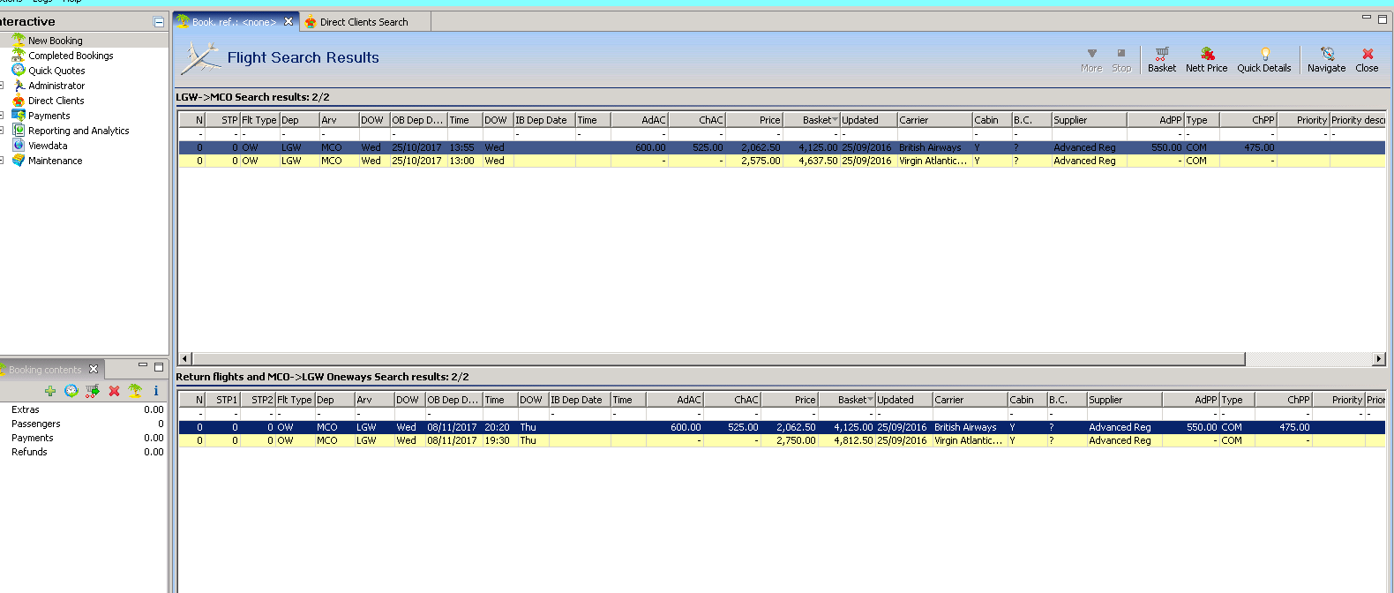This screenshot has height=593, width=1394.
Task: Click 2,575.00 price in outbound results
Action: [761, 161]
